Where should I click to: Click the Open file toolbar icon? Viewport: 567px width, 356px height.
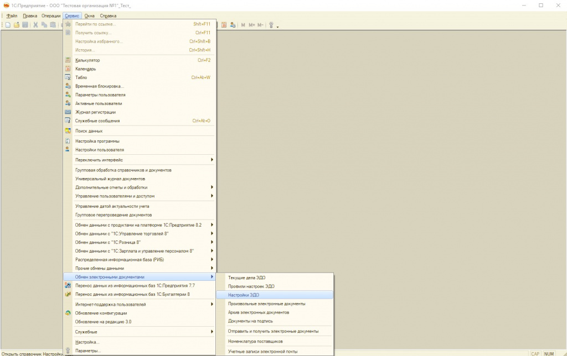pos(16,25)
